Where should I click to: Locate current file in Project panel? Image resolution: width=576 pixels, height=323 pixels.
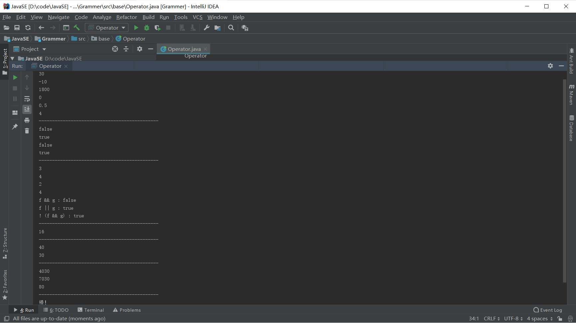(115, 49)
